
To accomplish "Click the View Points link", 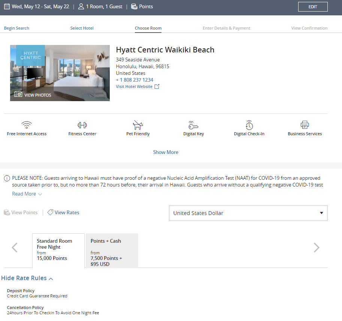I will tap(24, 212).
